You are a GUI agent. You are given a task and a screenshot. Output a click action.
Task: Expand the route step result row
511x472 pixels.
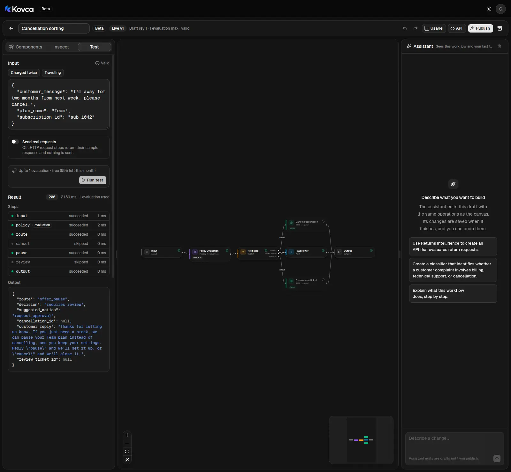pos(59,234)
